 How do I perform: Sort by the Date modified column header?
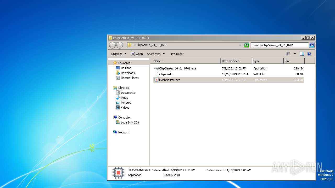tap(236, 61)
